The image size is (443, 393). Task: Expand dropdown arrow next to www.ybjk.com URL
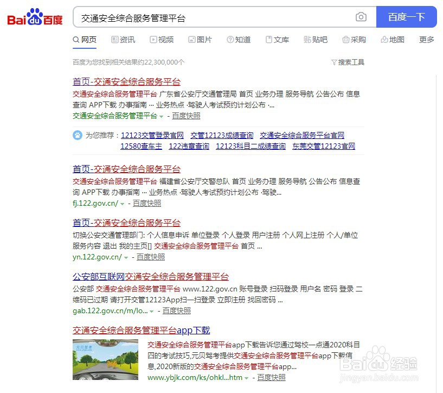246,378
